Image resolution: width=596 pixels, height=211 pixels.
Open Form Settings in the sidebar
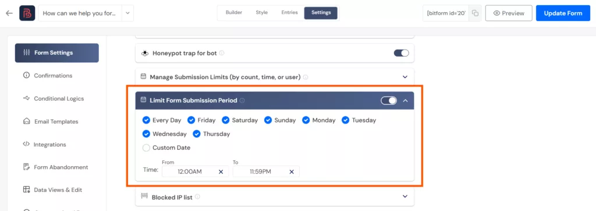[x=57, y=53]
